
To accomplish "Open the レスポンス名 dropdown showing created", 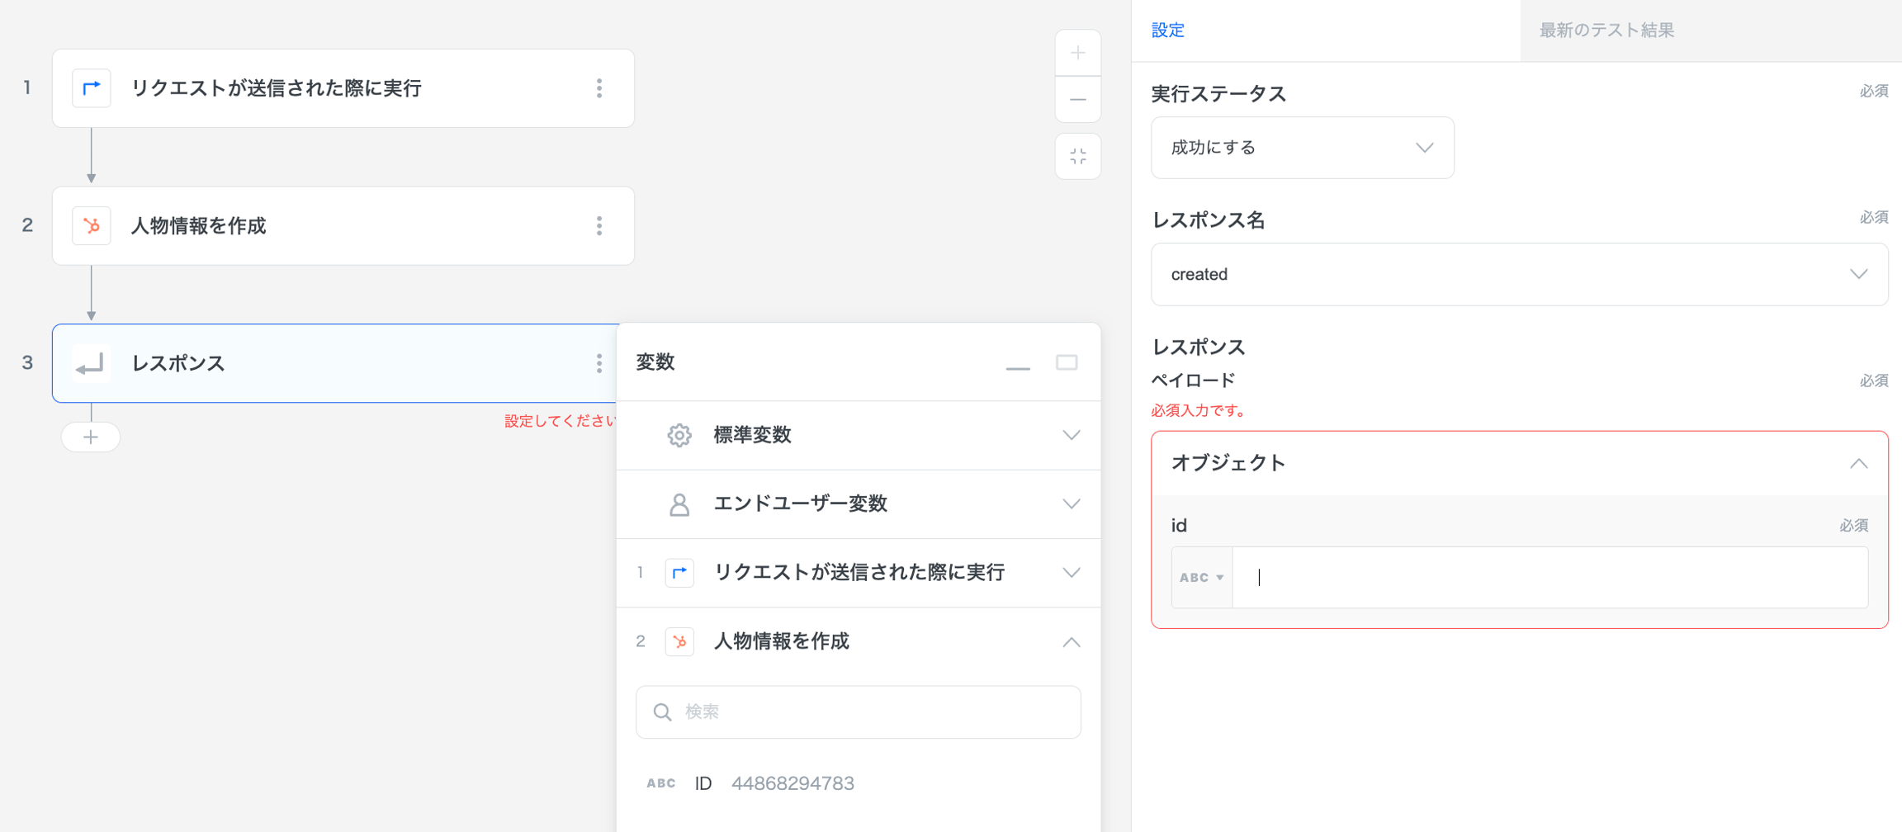I will [1519, 274].
